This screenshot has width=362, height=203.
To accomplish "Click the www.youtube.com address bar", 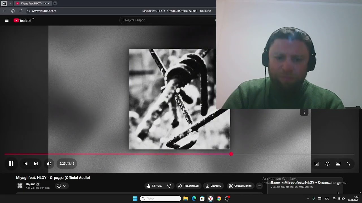I will 44,11.
